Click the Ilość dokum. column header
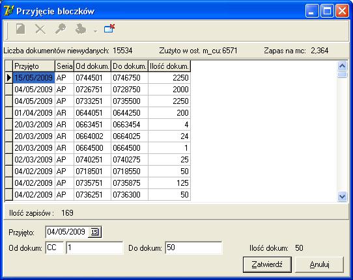 pyautogui.click(x=169, y=66)
